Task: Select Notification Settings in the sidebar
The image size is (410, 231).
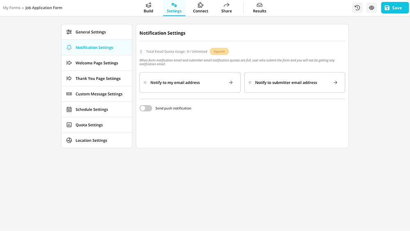Action: pyautogui.click(x=97, y=47)
